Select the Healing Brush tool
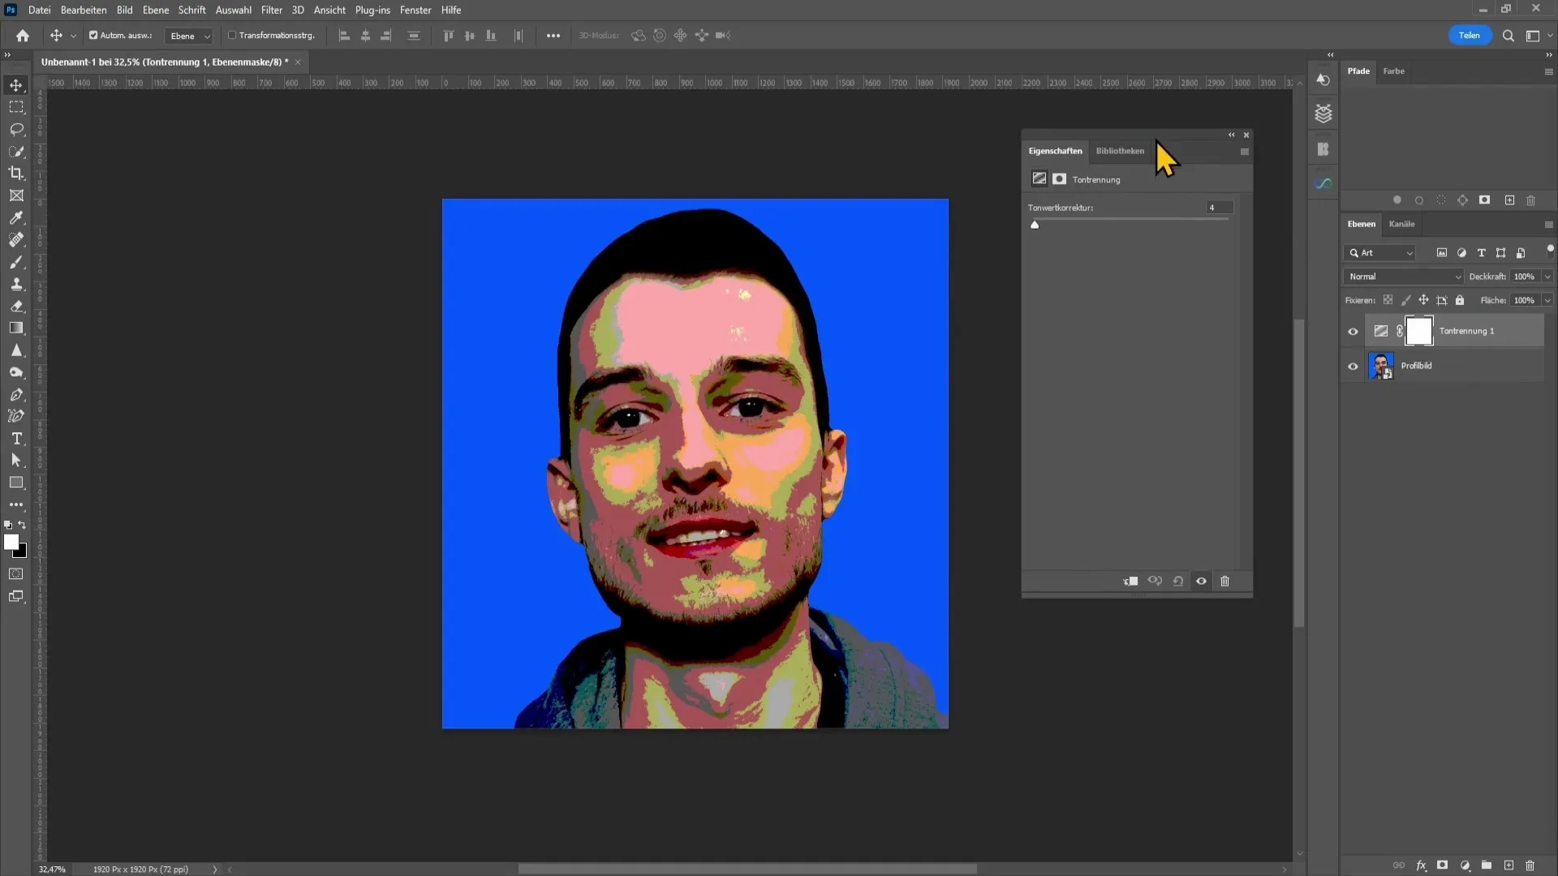Screen dimensions: 1558x876 point(16,239)
